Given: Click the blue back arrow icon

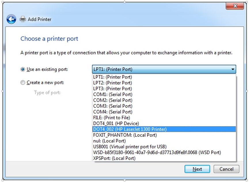Looking at the screenshot, I should [11, 19].
